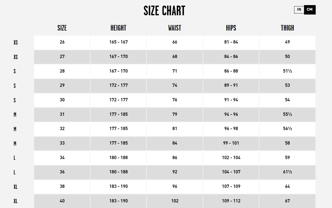
Task: Click the SIZE CHART heading
Action: click(164, 11)
